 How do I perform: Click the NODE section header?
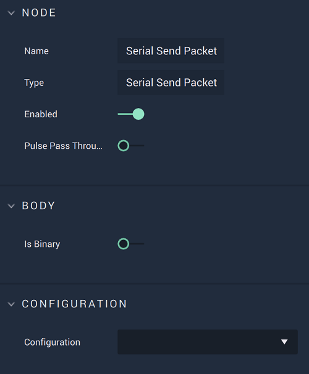39,13
